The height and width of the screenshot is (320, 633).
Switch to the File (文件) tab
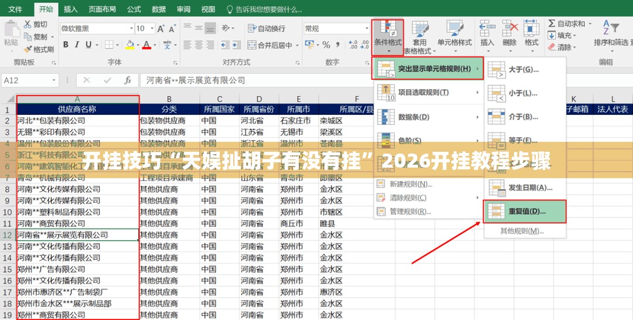tap(15, 9)
